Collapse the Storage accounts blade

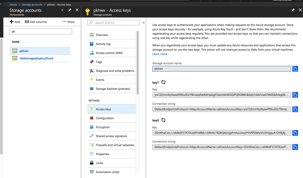coord(62,10)
